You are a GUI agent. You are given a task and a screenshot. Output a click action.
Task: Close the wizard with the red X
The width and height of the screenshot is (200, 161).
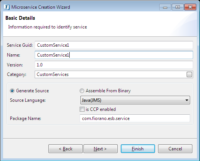(190, 7)
